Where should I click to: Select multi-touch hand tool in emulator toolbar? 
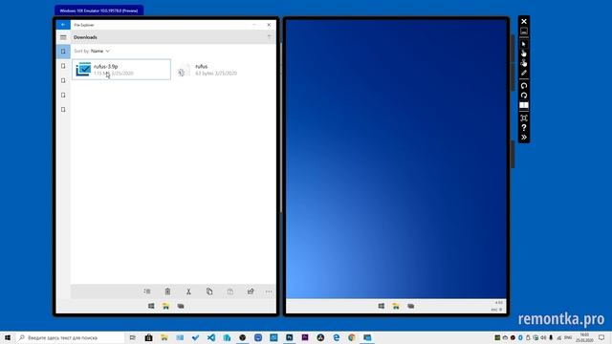click(x=524, y=63)
